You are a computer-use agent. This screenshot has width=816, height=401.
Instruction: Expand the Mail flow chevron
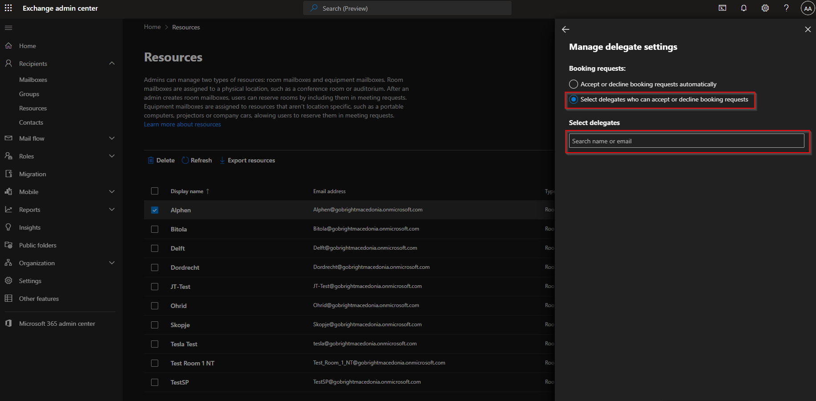pyautogui.click(x=112, y=138)
